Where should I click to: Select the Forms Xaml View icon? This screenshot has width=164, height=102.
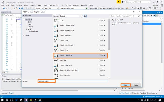[x=56, y=65]
